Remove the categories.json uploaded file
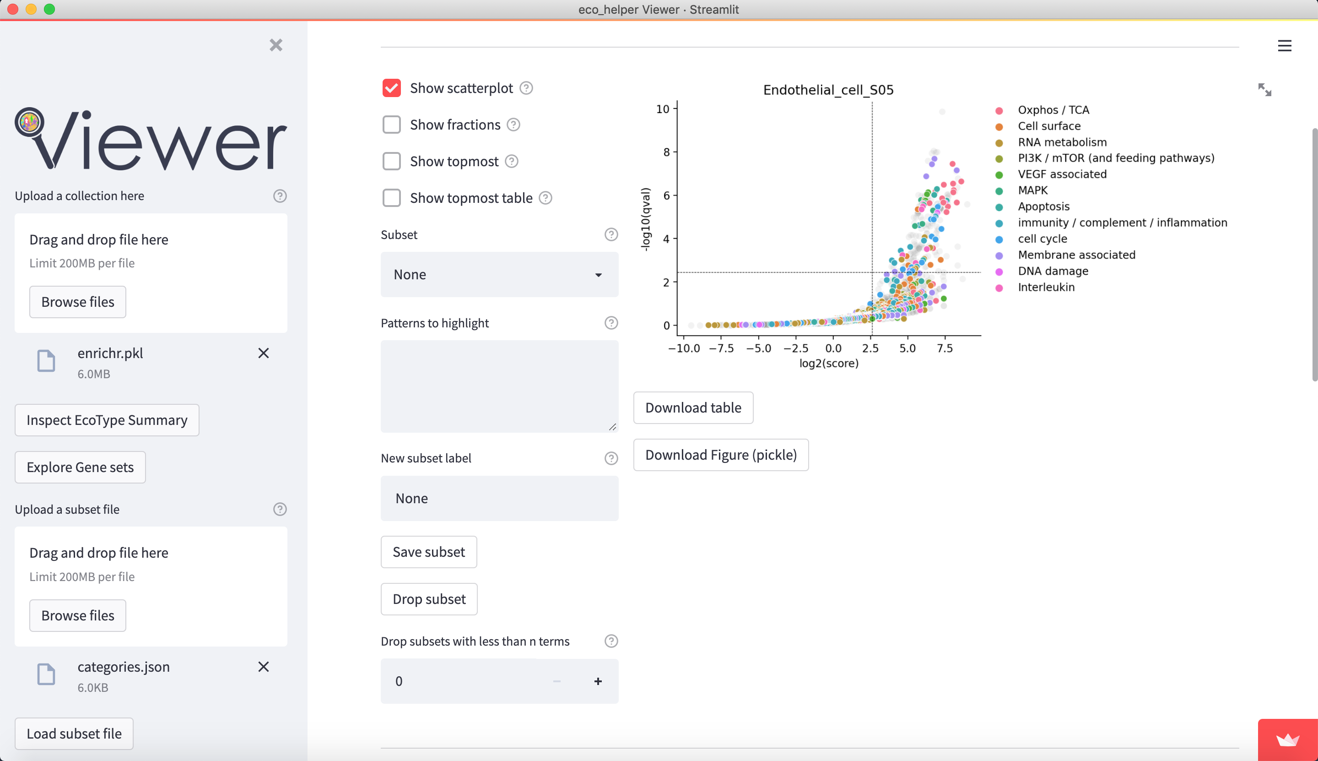 pyautogui.click(x=263, y=667)
